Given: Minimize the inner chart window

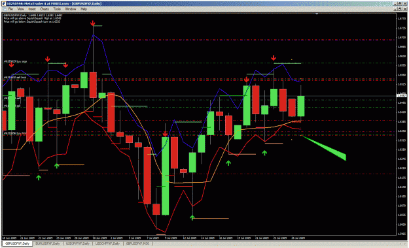Looking at the screenshot, I should [396, 9].
